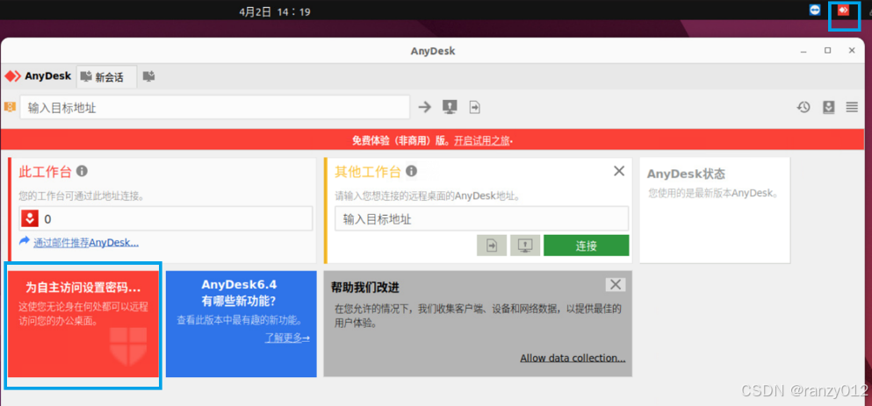This screenshot has width=872, height=406.
Task: Click the TeamViewer tray icon in top bar
Action: pos(815,10)
